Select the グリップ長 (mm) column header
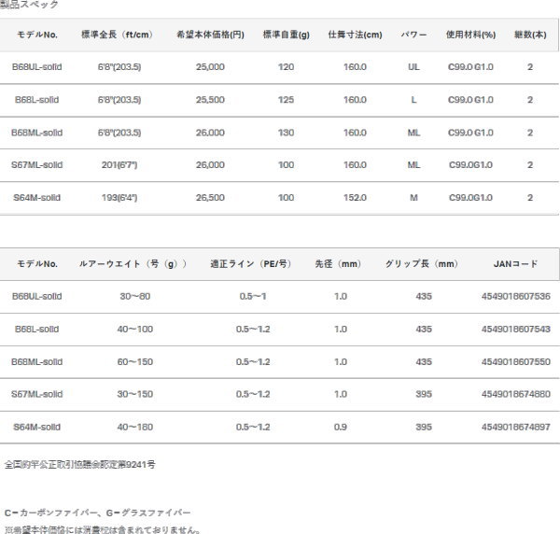Viewport: 560px width, 534px height. coord(422,264)
